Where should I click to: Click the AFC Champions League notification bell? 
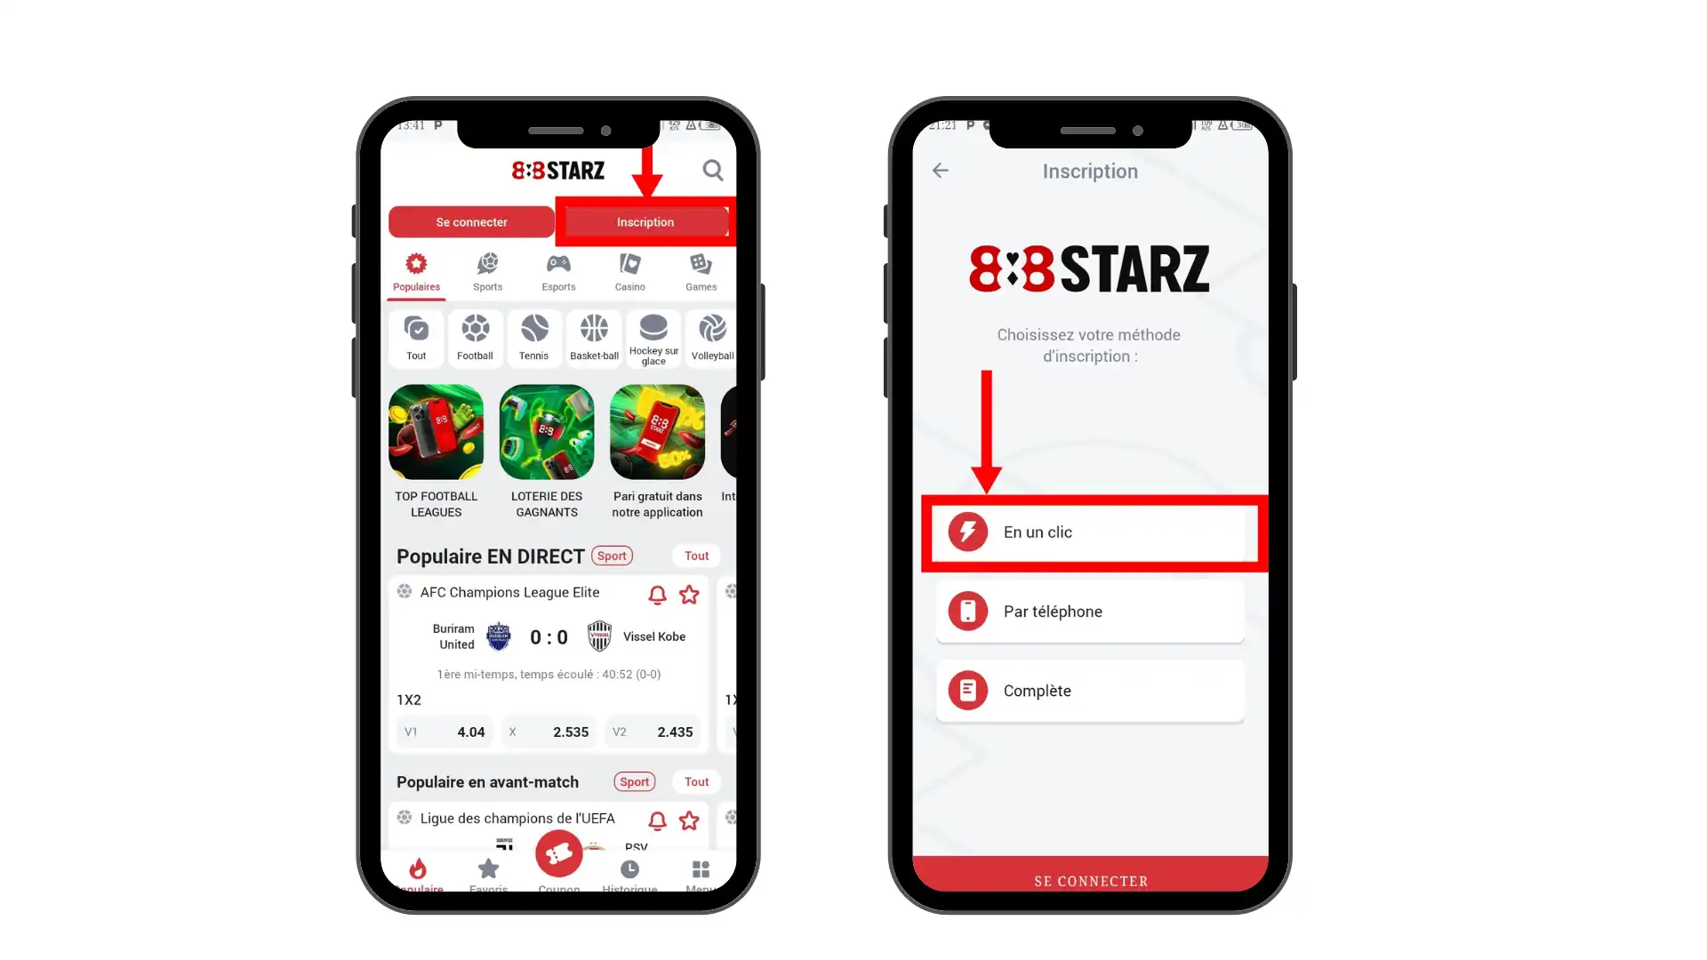point(656,595)
